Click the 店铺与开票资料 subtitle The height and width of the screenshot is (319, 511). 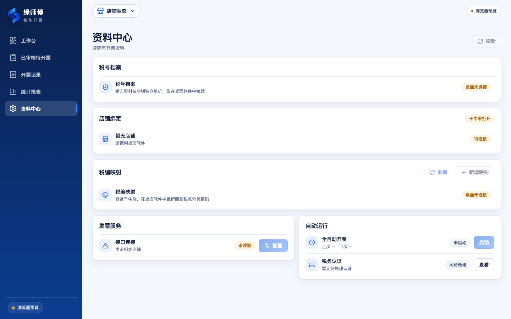[109, 48]
